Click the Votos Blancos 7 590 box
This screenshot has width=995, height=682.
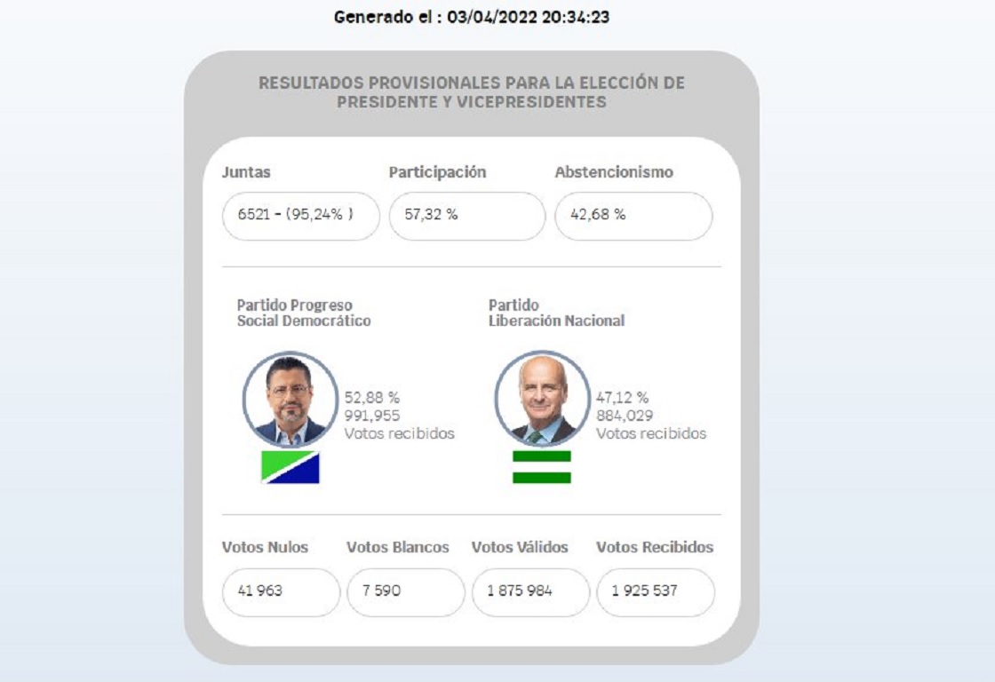[405, 591]
